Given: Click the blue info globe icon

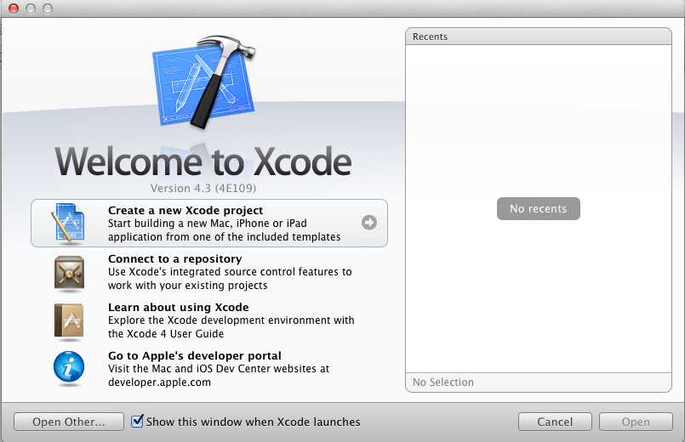Looking at the screenshot, I should coord(69,369).
